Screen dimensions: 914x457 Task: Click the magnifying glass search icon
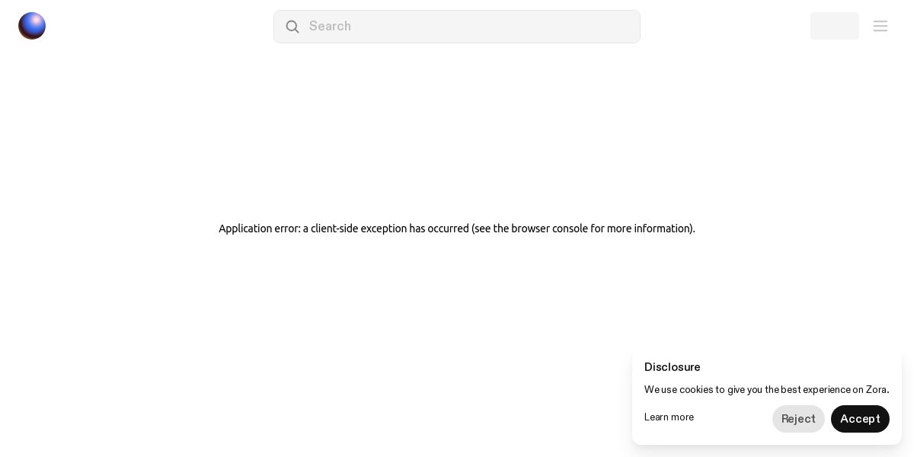pos(292,27)
